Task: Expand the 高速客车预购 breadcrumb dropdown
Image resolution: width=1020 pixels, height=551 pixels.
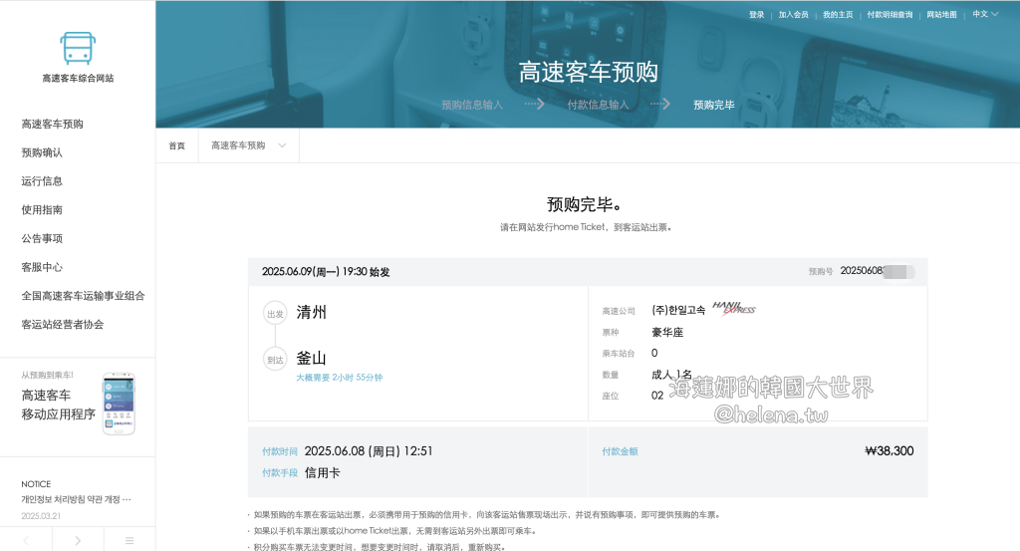Action: (248, 145)
